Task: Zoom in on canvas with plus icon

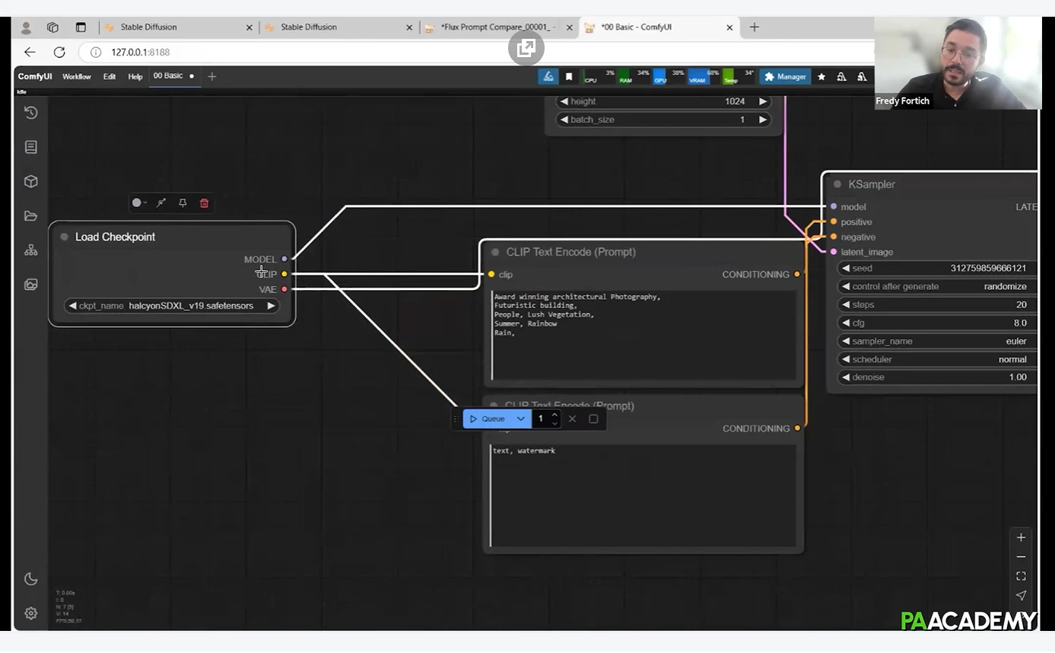Action: pyautogui.click(x=1022, y=537)
